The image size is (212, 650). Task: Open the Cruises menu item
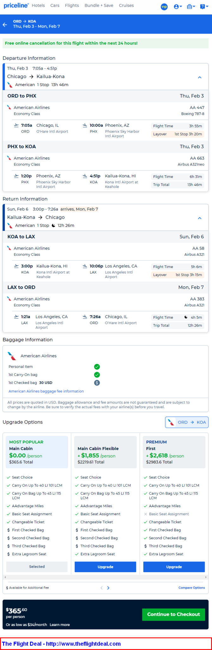coord(126,5)
